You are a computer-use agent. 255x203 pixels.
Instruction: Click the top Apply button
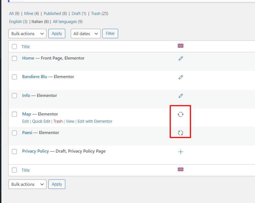point(57,34)
